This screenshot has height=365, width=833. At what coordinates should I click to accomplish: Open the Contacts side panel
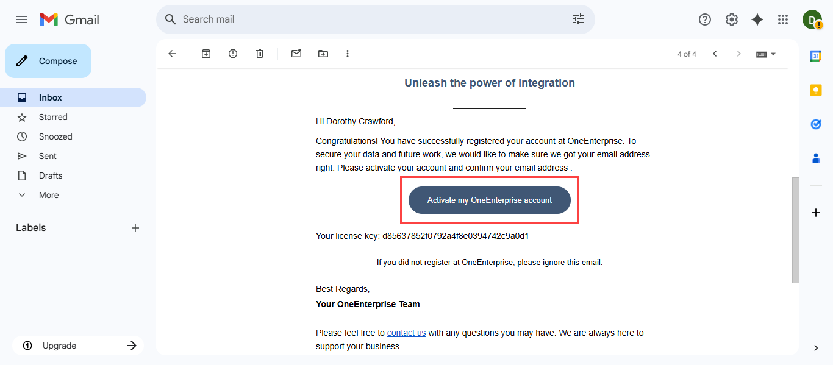(816, 158)
